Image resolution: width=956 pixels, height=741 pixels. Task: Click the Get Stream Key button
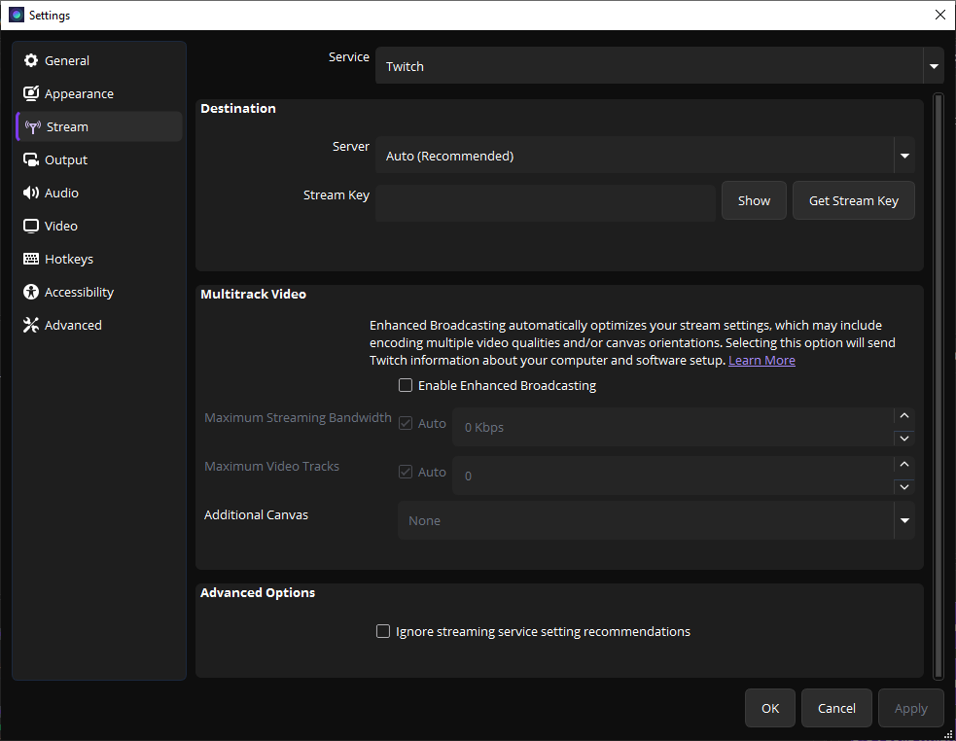pos(854,200)
